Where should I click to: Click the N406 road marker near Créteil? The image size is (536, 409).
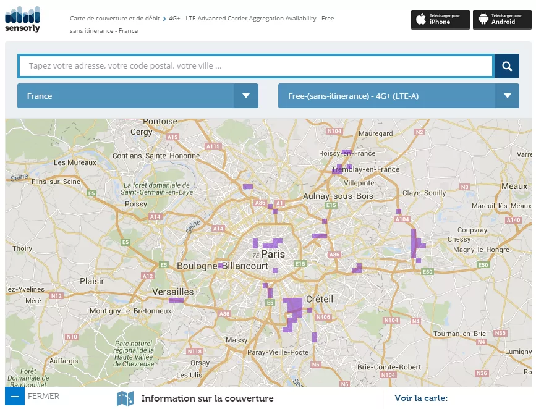323,317
